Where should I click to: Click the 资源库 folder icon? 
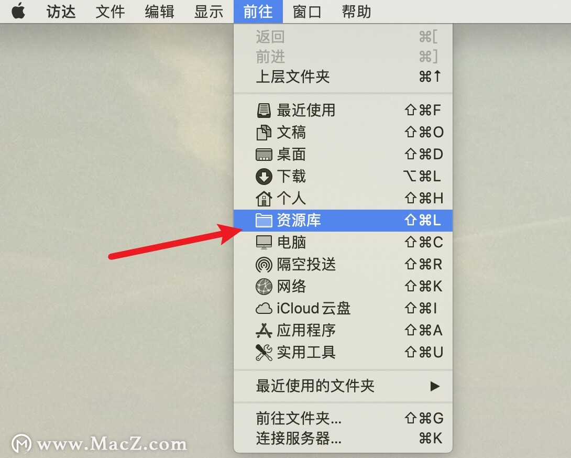pyautogui.click(x=264, y=221)
